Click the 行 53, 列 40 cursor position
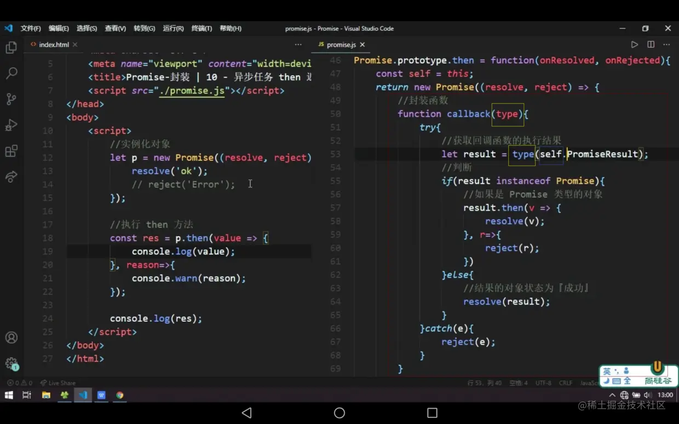 pyautogui.click(x=485, y=383)
